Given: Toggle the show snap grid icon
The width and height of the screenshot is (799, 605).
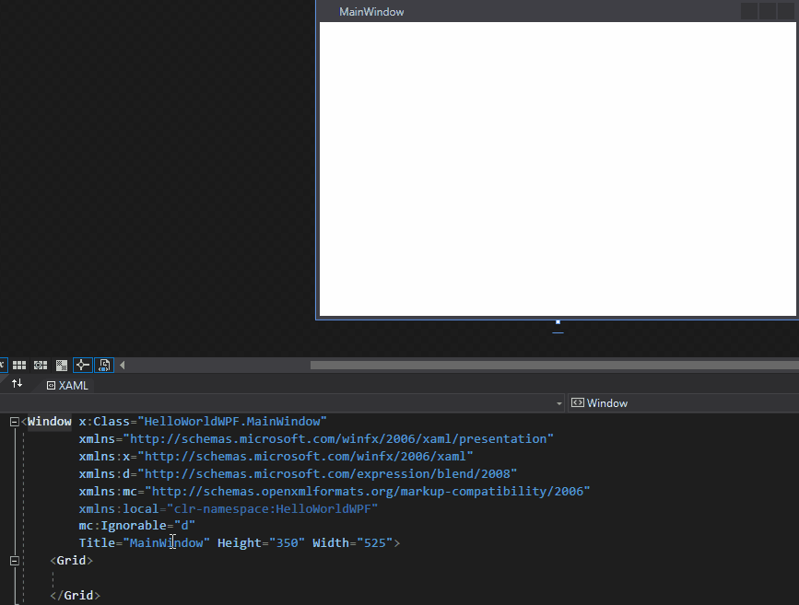Looking at the screenshot, I should [19, 366].
